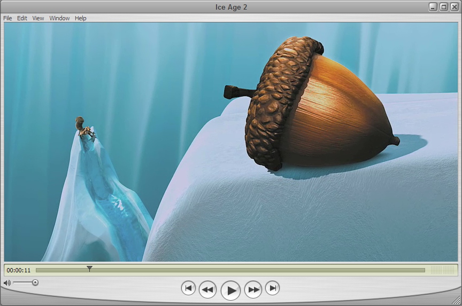This screenshot has height=306, width=462.
Task: Mute audio with the speaker icon
Action: point(7,283)
